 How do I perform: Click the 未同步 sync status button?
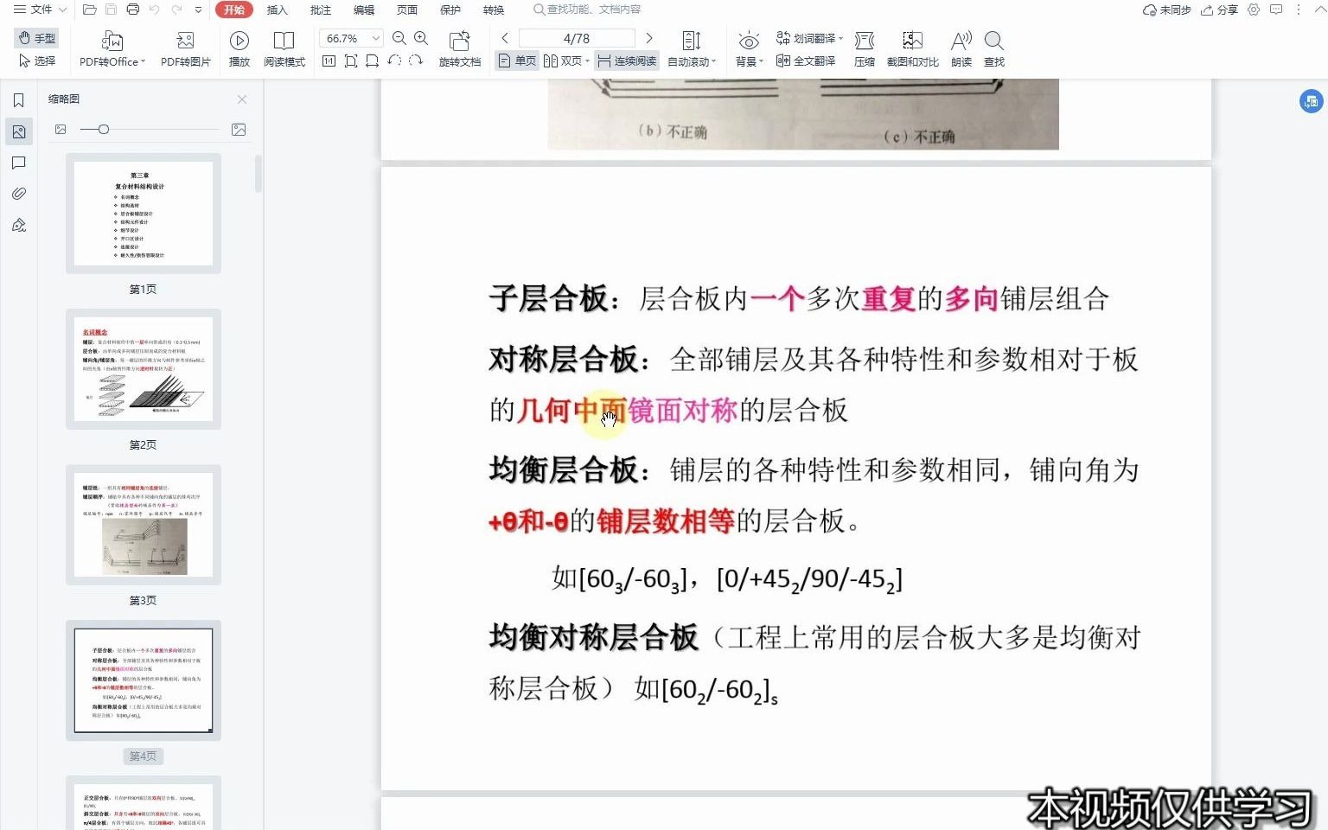click(x=1166, y=10)
